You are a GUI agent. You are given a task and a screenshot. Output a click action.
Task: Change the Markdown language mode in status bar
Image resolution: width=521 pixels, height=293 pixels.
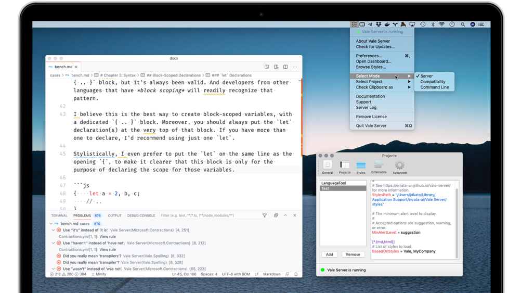[272, 274]
